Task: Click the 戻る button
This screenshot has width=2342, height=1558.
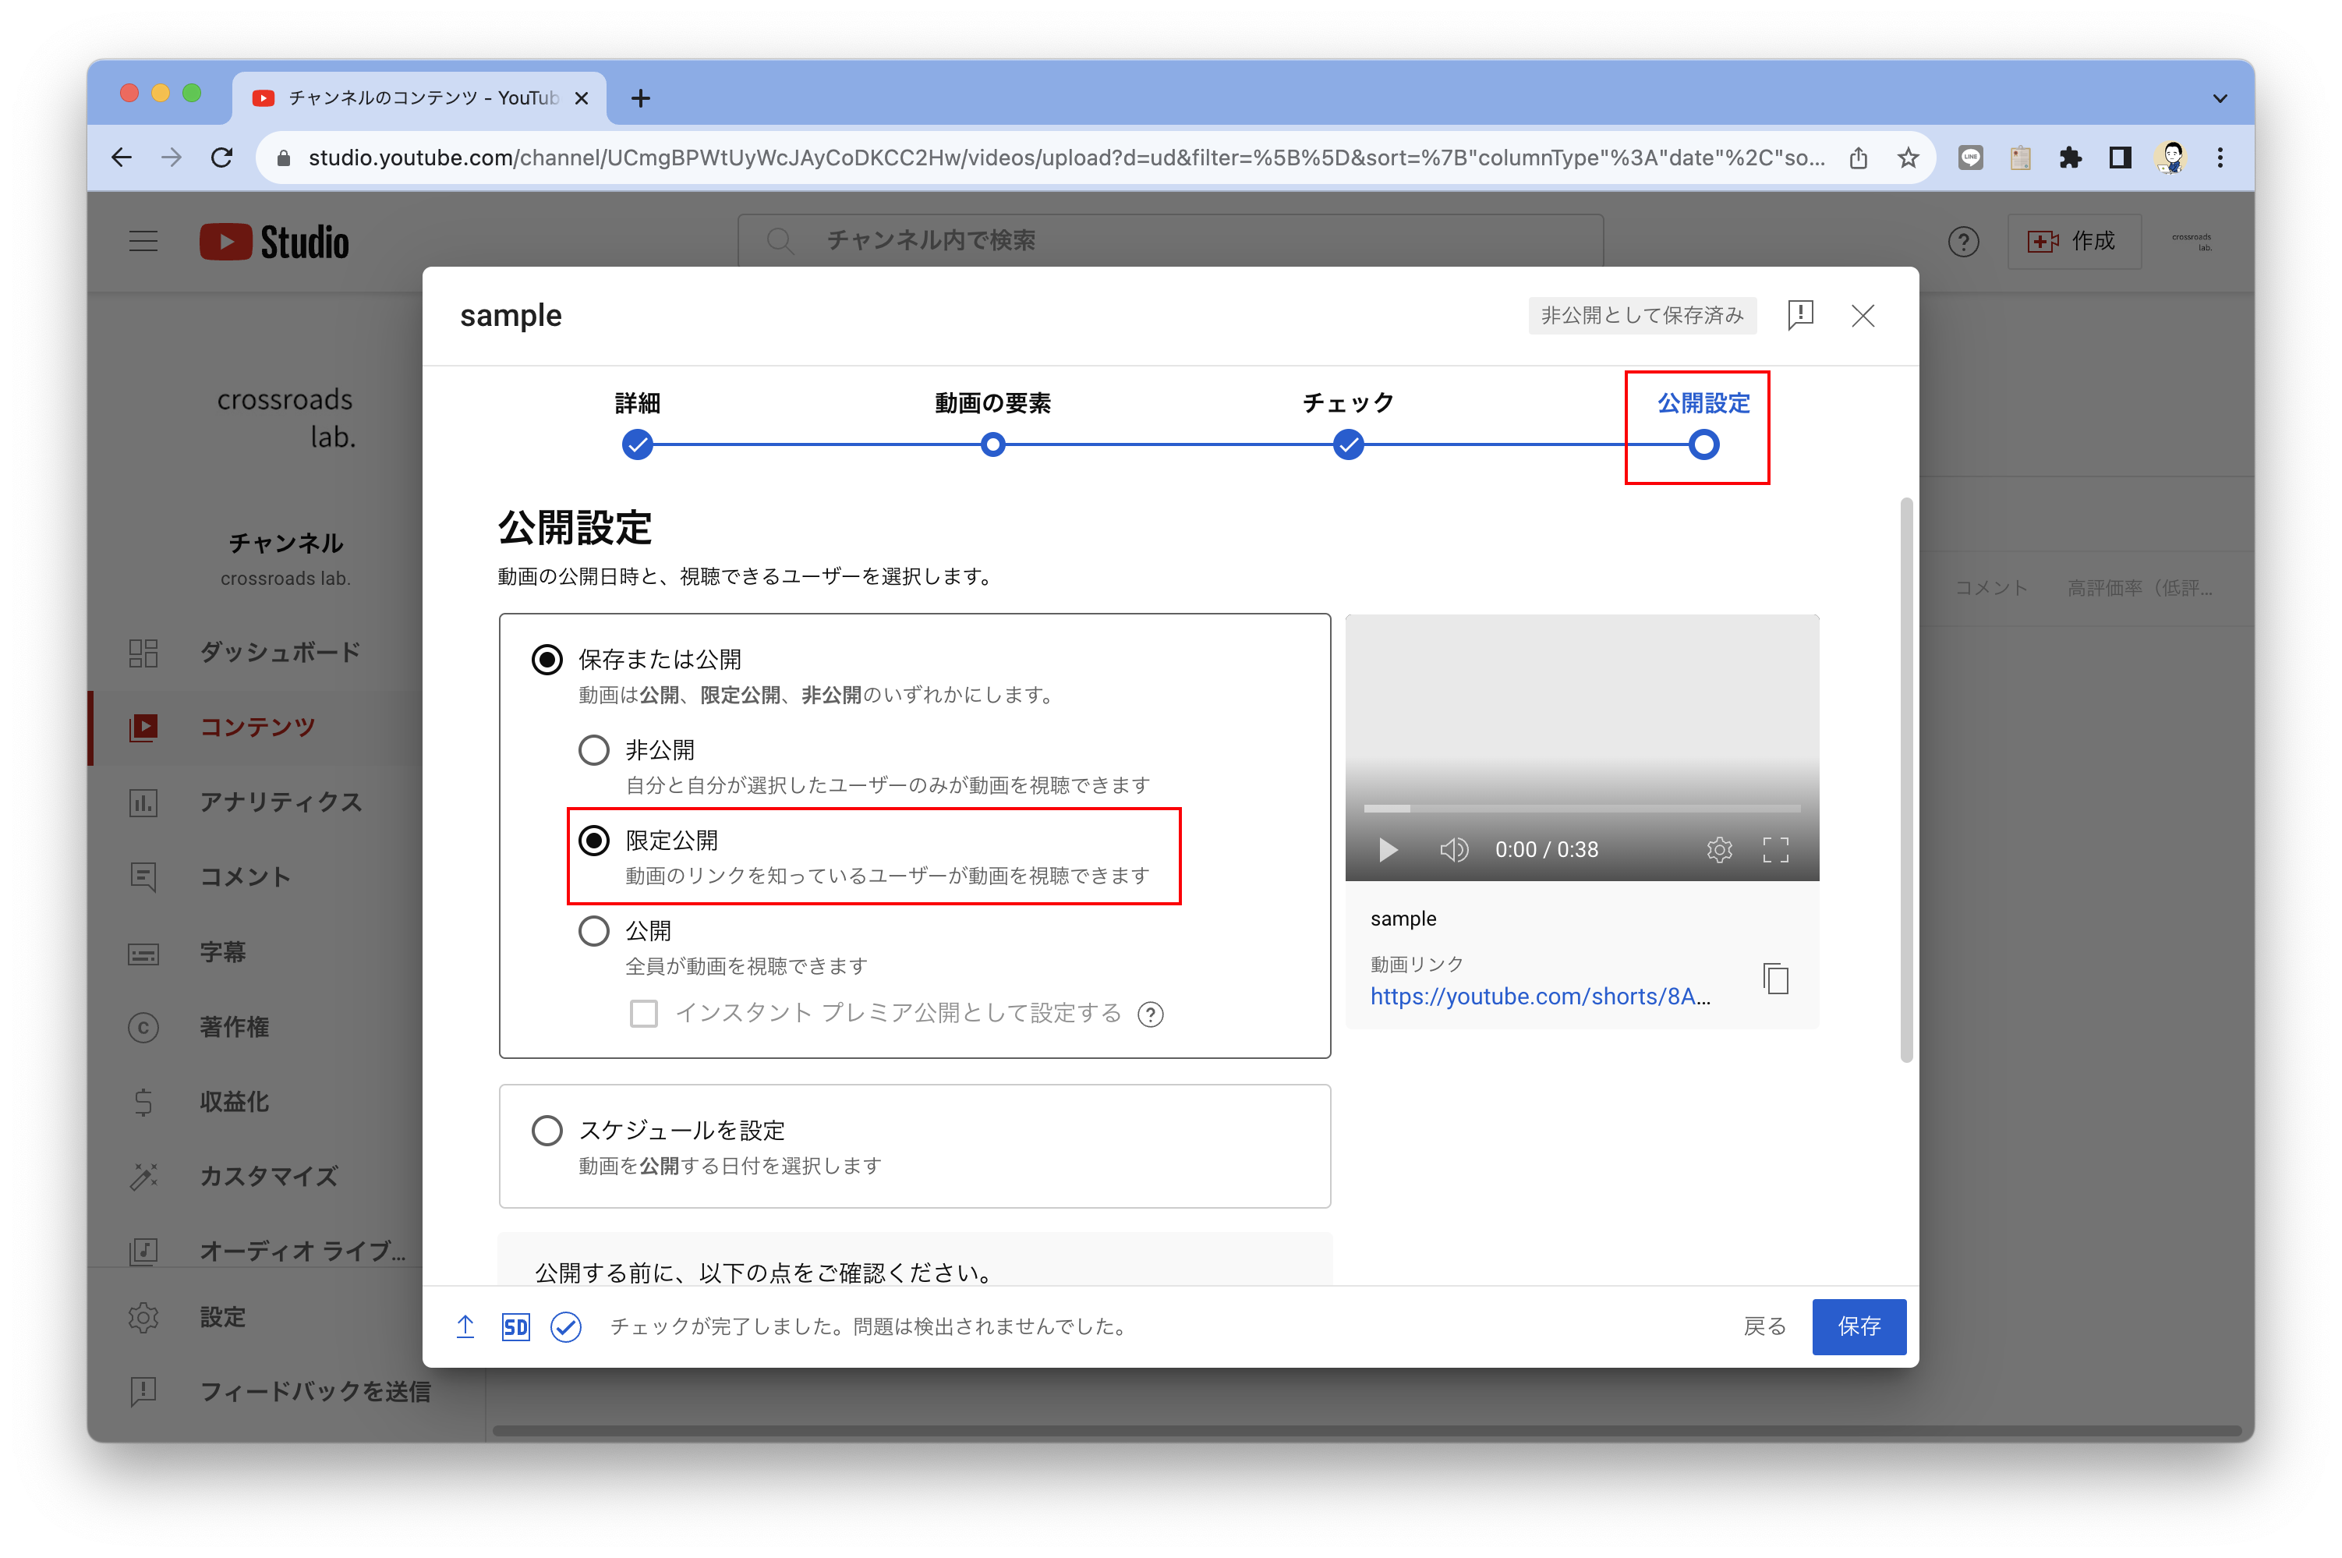Action: [1765, 1326]
